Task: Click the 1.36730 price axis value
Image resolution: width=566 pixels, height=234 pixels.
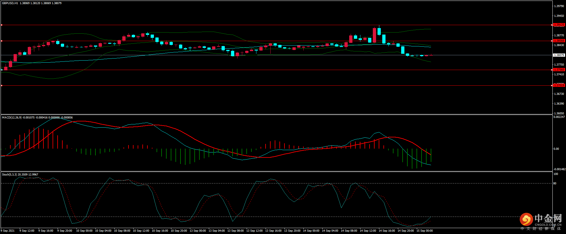Action: point(559,94)
